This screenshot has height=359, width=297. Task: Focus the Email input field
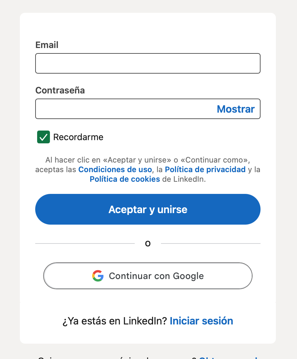[148, 63]
